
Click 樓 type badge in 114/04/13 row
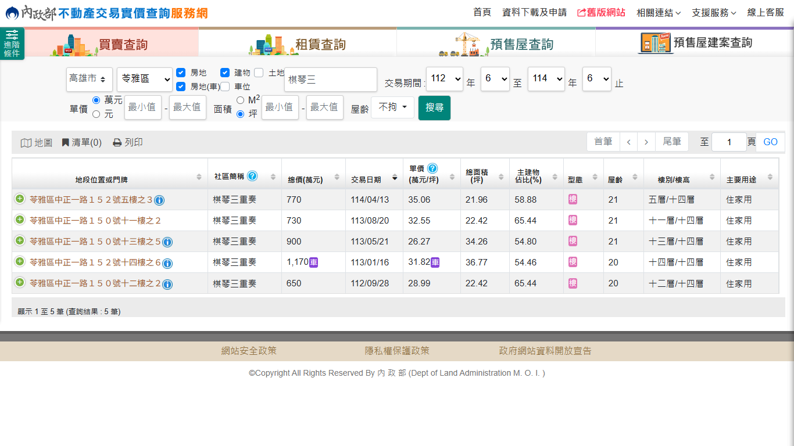click(573, 199)
